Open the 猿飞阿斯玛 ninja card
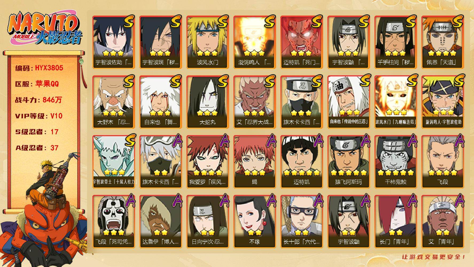Screen dimensions: 474x267 pos(348,162)
